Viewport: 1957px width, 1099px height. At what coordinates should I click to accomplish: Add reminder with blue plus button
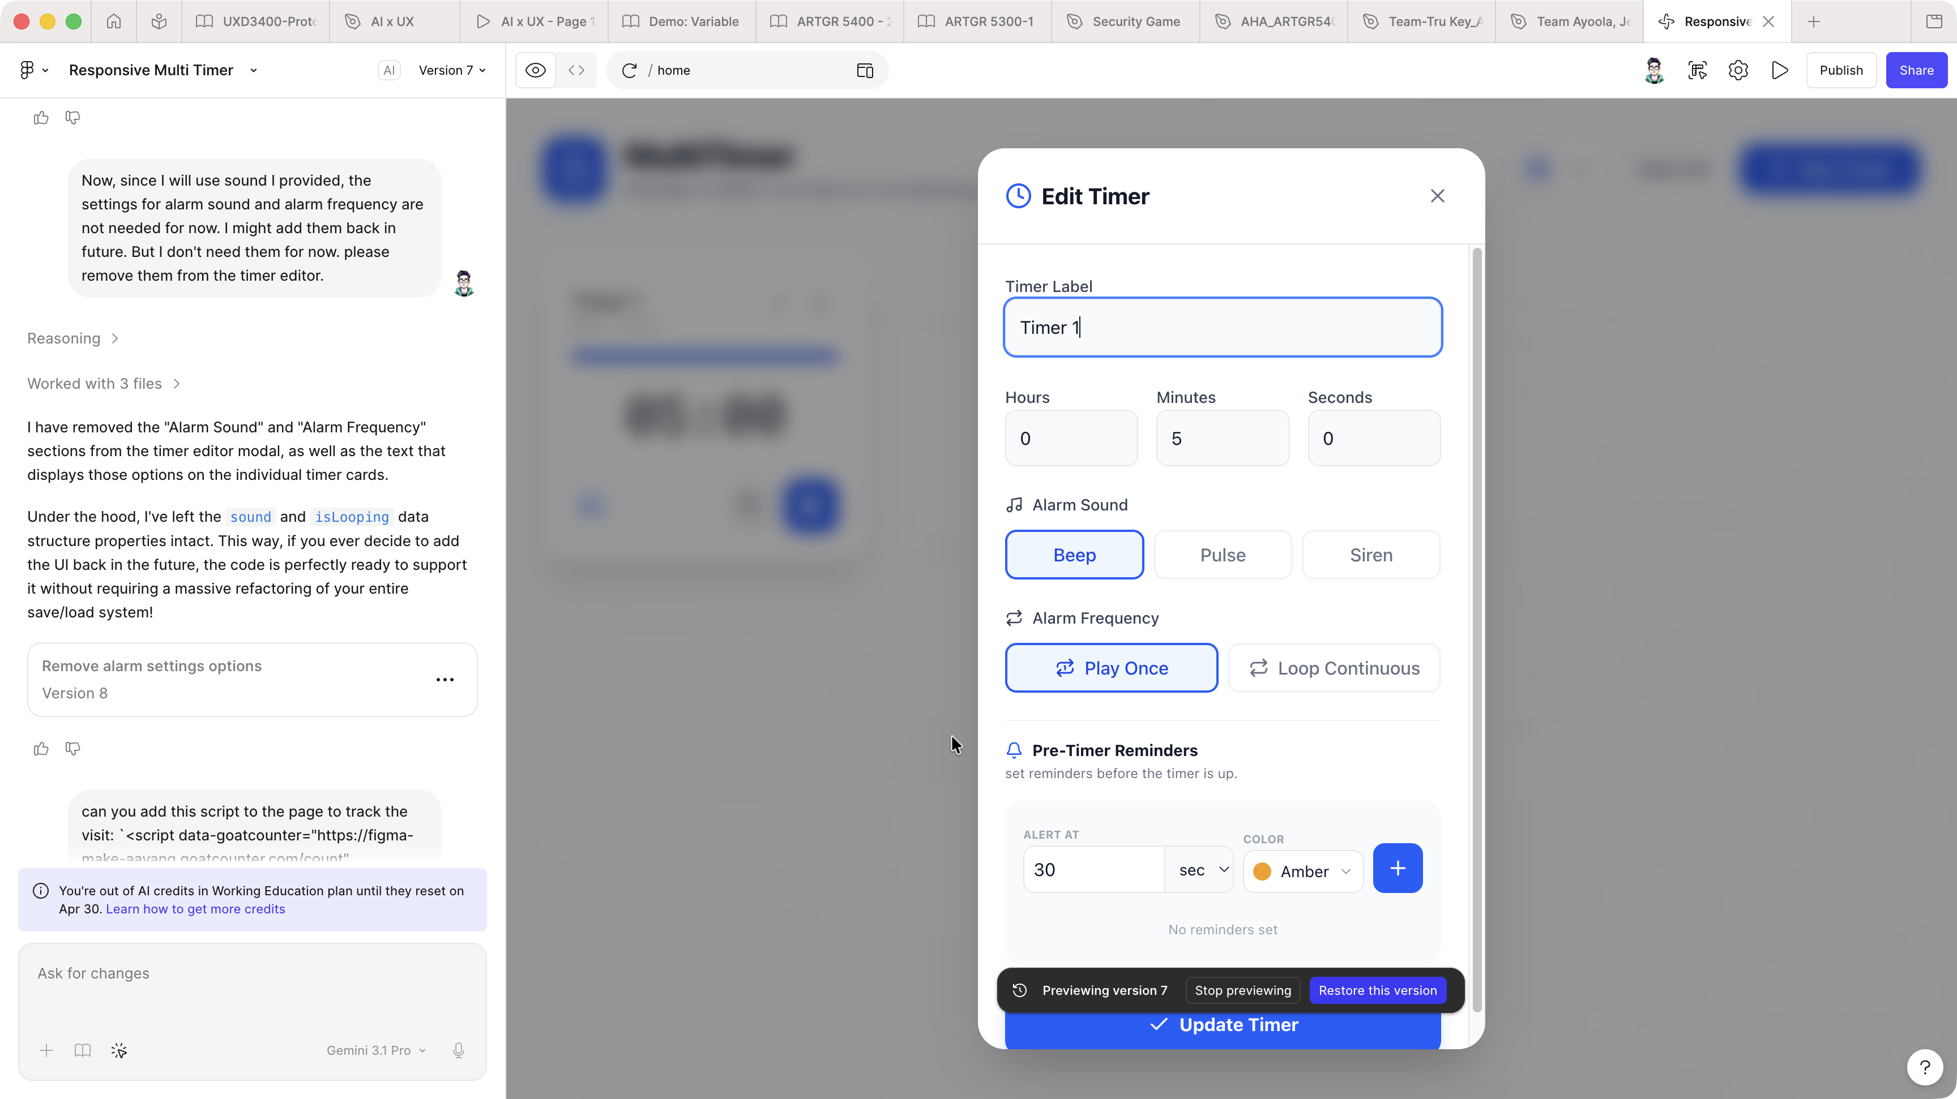[1398, 868]
